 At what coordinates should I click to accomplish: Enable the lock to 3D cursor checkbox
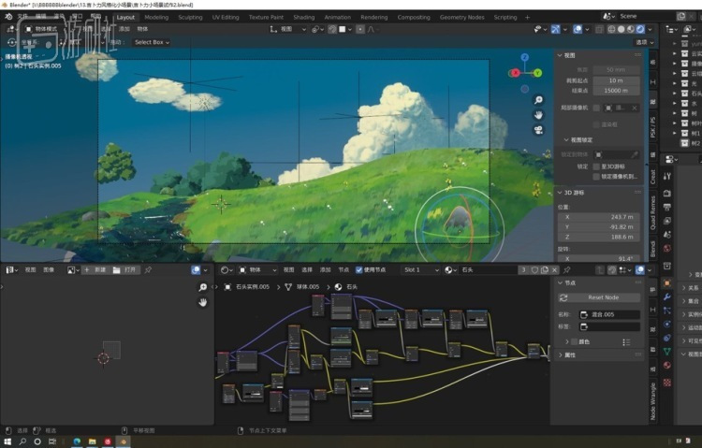tap(596, 166)
